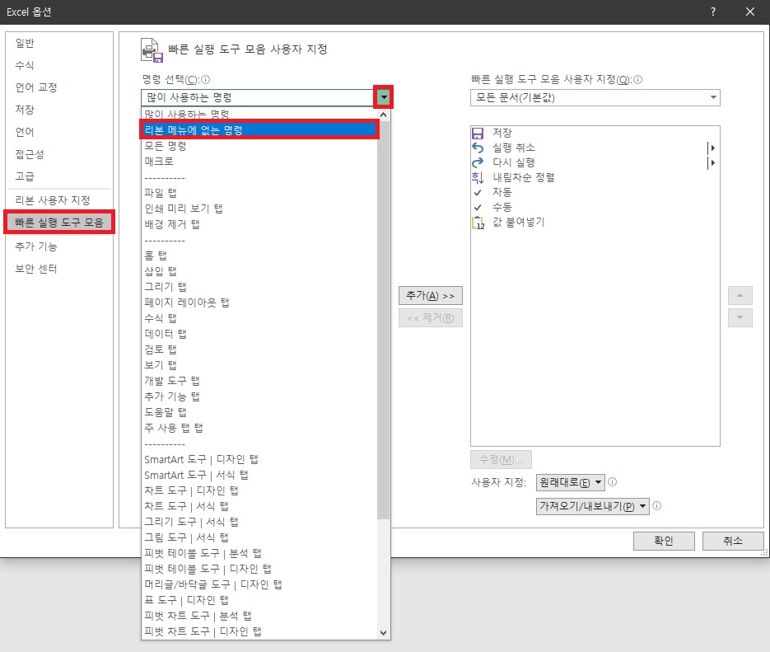Screen dimensions: 770x652
Task: Click the quick access toolbar header icon
Action: point(152,50)
